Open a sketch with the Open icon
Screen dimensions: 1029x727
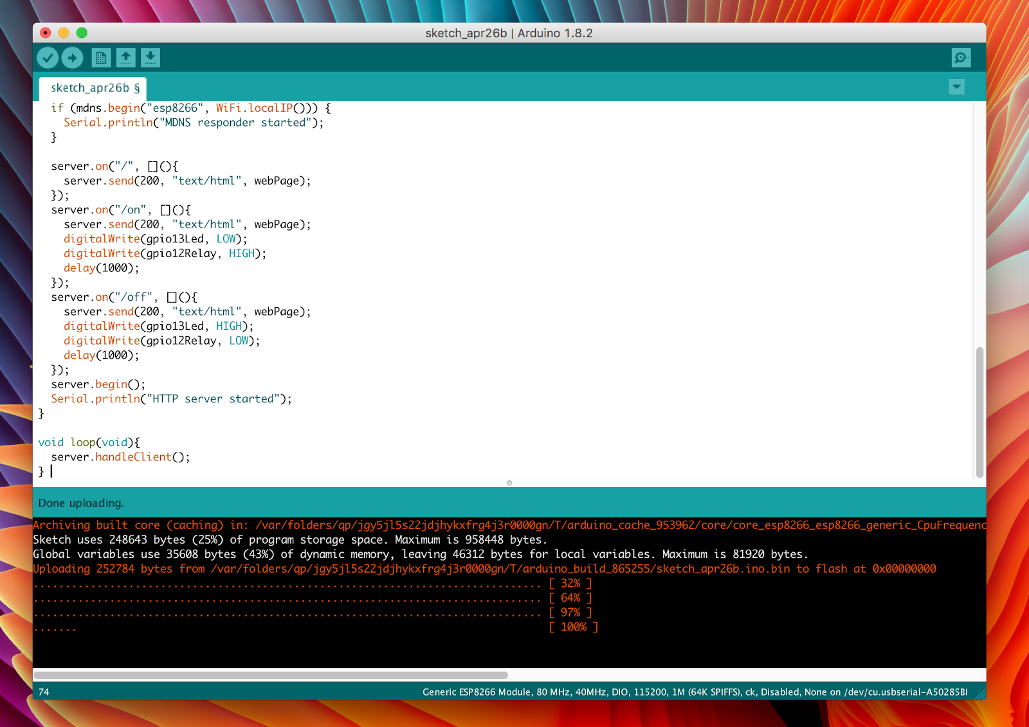click(x=126, y=58)
